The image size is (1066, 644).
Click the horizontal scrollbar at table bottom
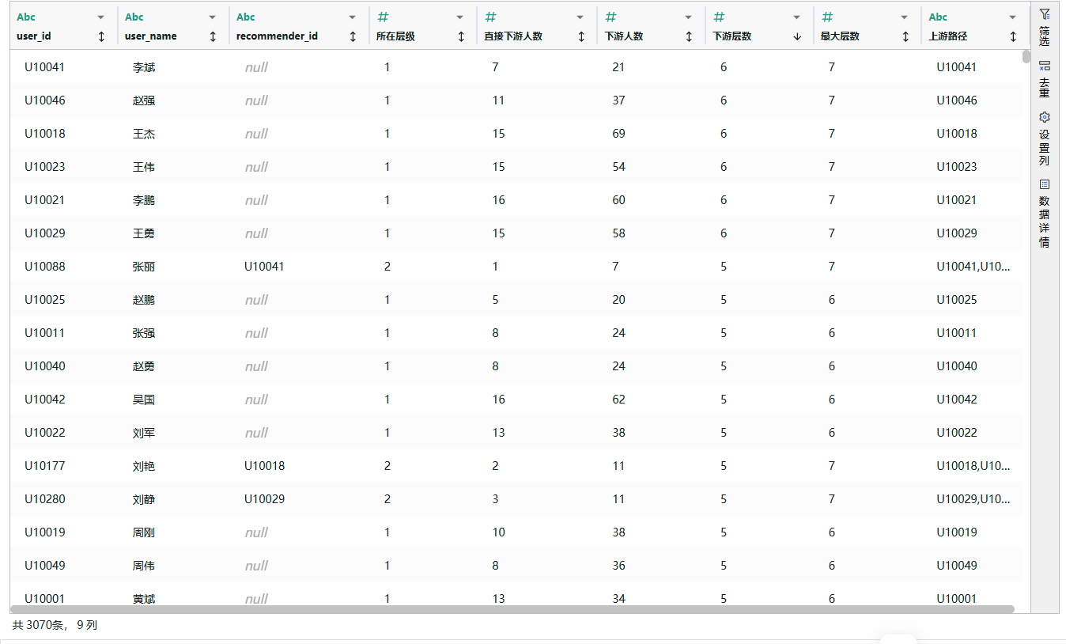pos(512,609)
